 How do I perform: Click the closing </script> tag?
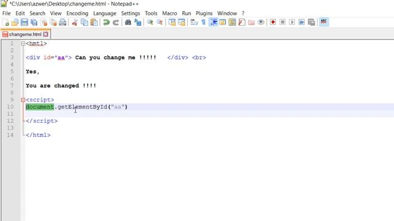coord(42,121)
